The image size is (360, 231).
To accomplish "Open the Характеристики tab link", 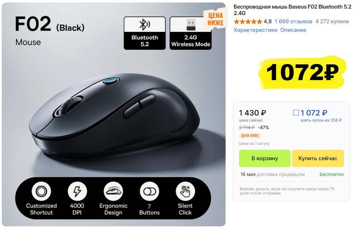I will pos(255,30).
